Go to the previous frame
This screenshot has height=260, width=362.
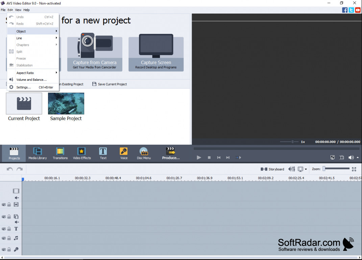[219, 158]
